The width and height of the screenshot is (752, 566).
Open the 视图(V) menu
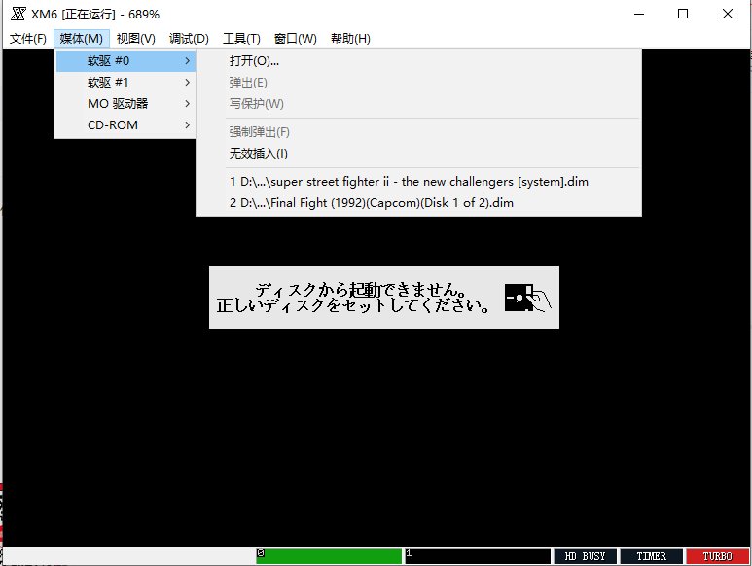[x=135, y=39]
